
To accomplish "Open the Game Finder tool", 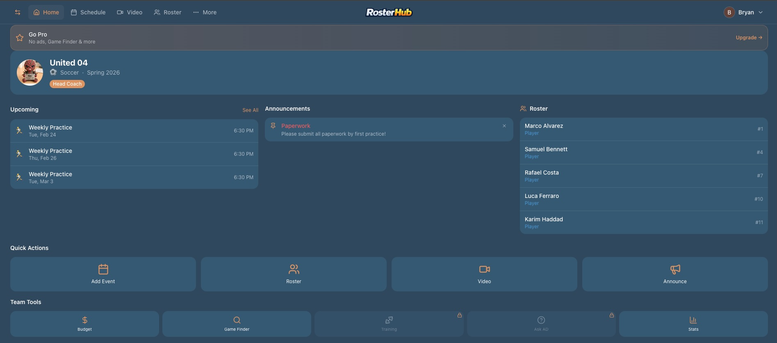I will pos(237,324).
